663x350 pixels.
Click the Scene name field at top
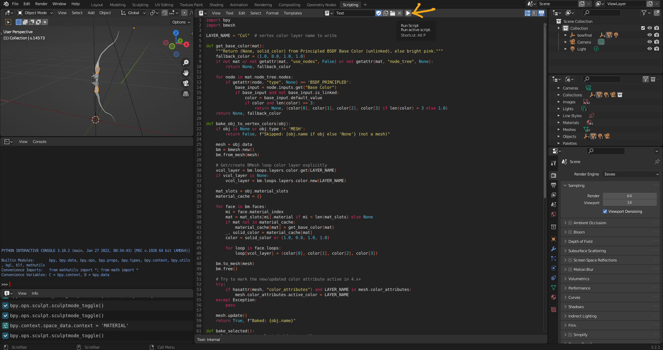click(x=557, y=4)
